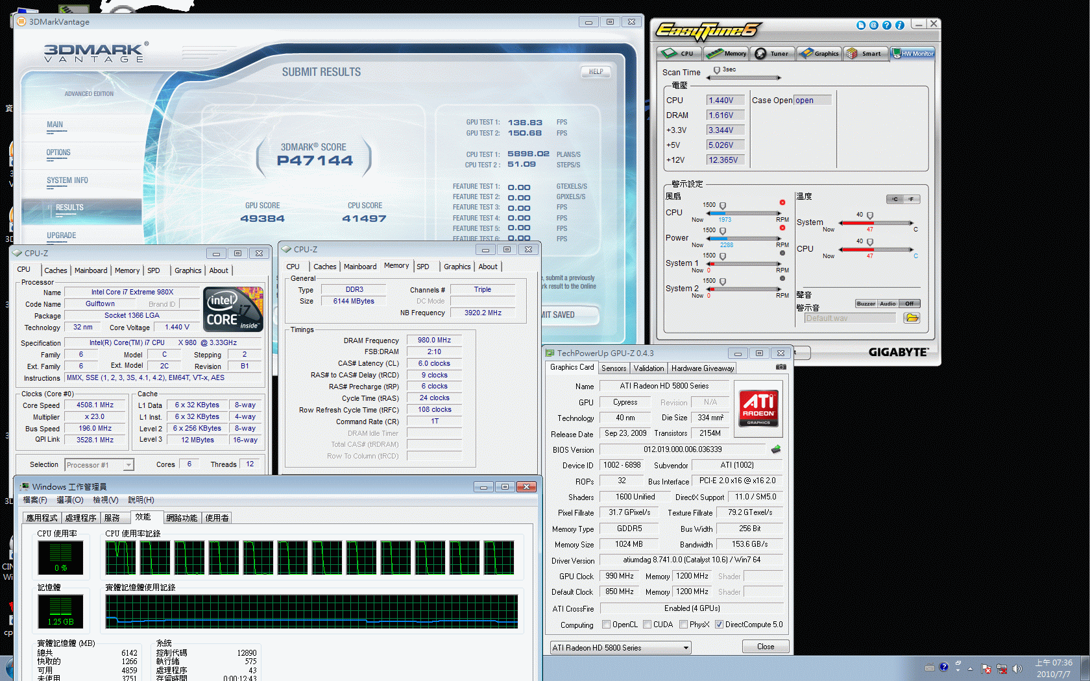The image size is (1090, 681).
Task: Open Caches tab in CPU-Z CPU window
Action: (56, 270)
